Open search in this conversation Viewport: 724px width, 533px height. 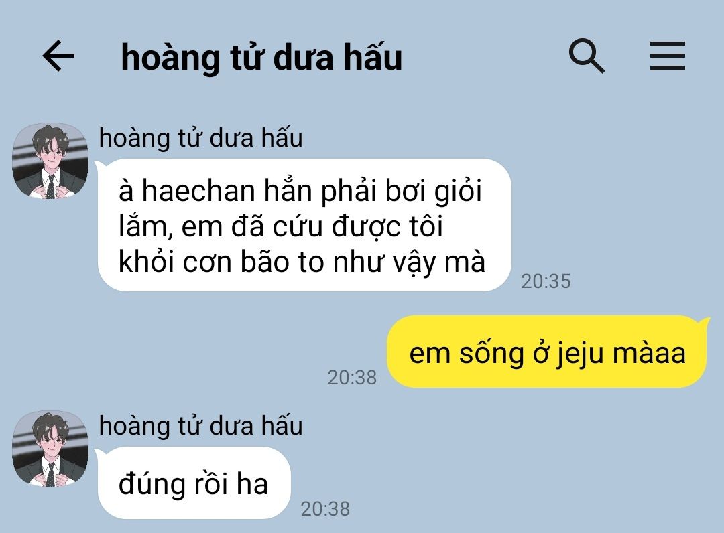(587, 56)
